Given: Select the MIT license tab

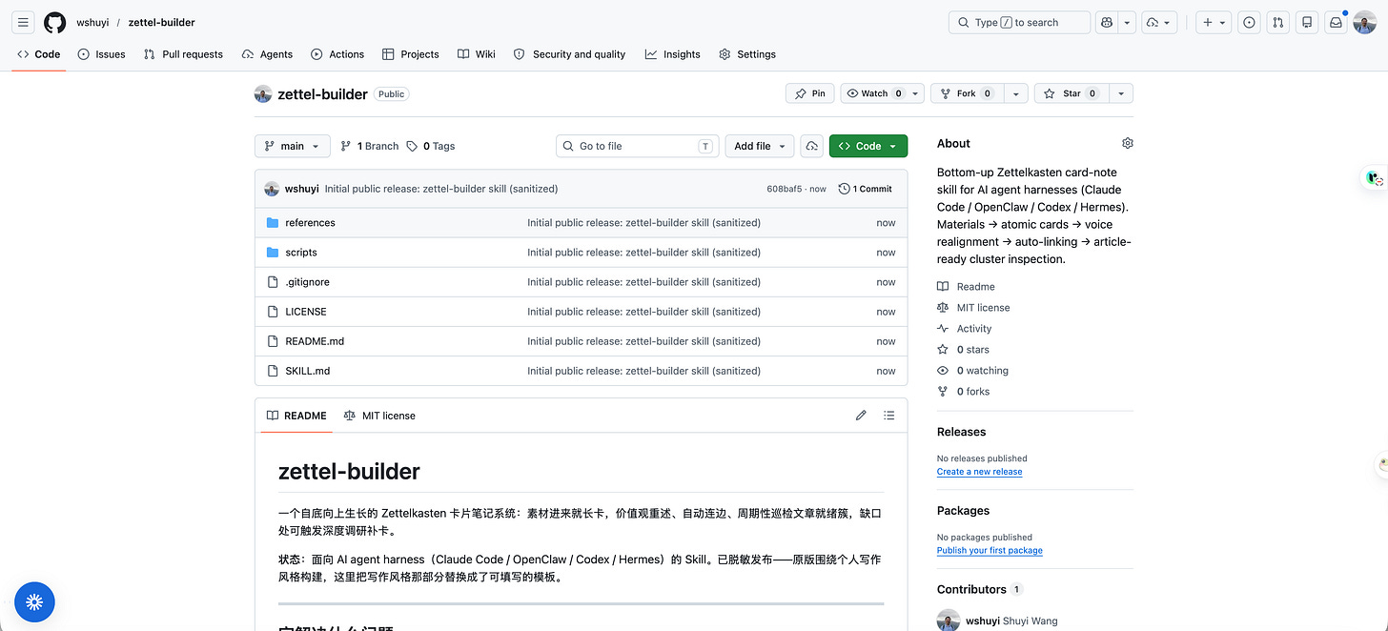Looking at the screenshot, I should 379,416.
